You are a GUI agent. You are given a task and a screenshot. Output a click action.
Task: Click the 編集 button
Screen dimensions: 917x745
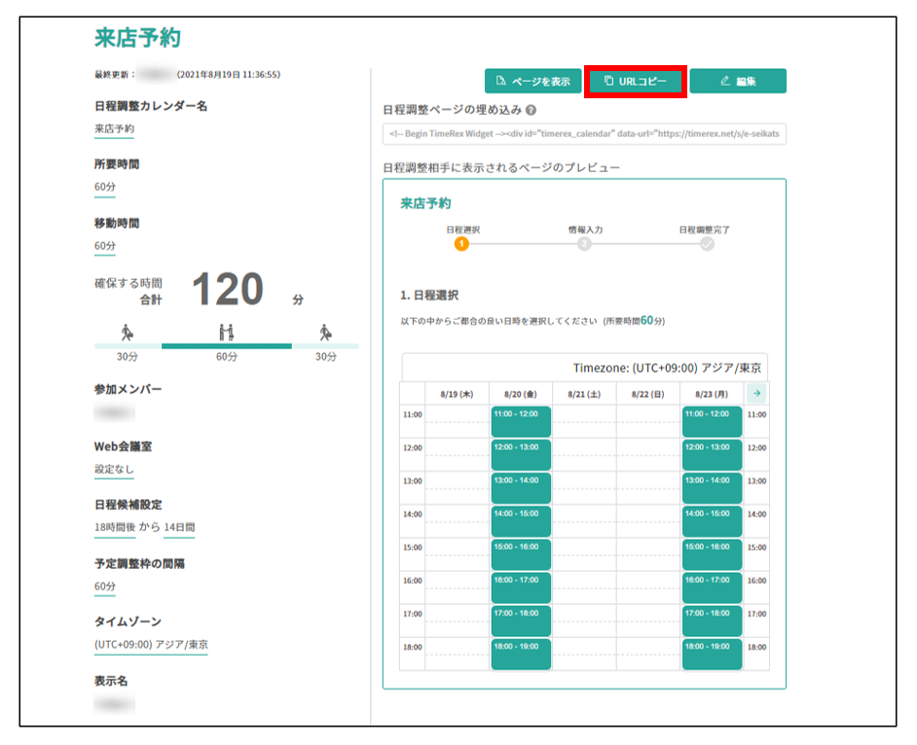click(738, 81)
